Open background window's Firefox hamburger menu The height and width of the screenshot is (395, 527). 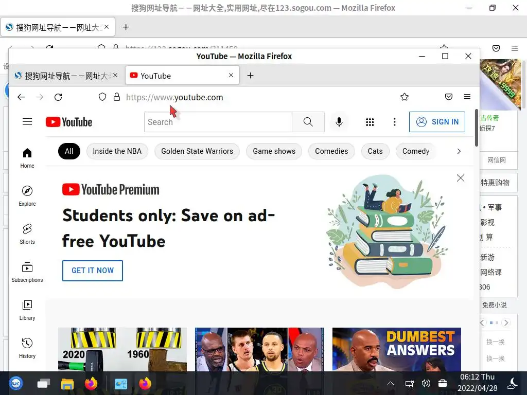coord(515,48)
